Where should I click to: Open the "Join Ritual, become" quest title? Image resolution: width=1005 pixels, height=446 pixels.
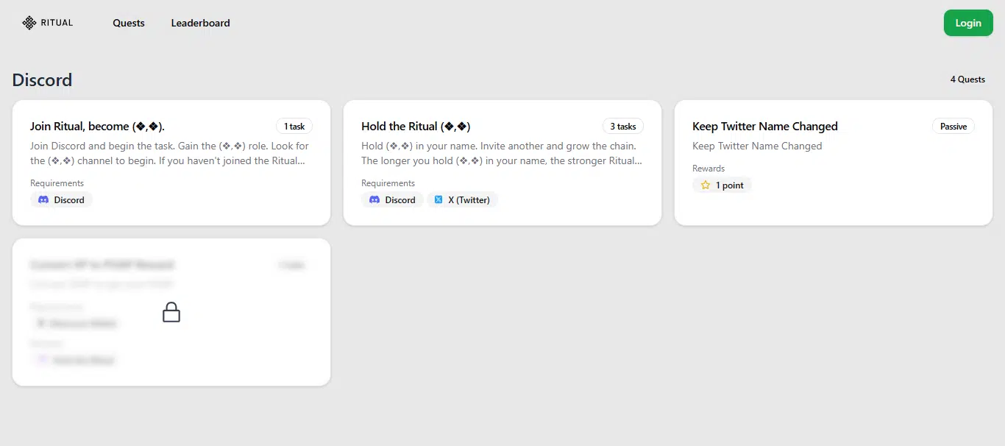coord(102,127)
